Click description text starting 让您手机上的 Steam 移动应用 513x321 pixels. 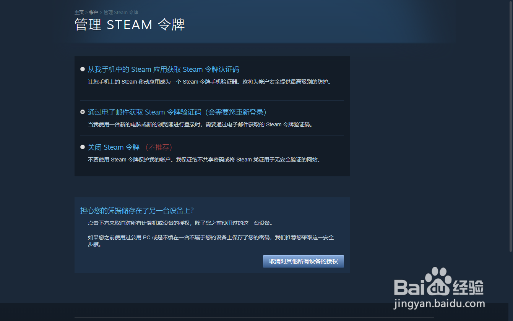point(209,82)
